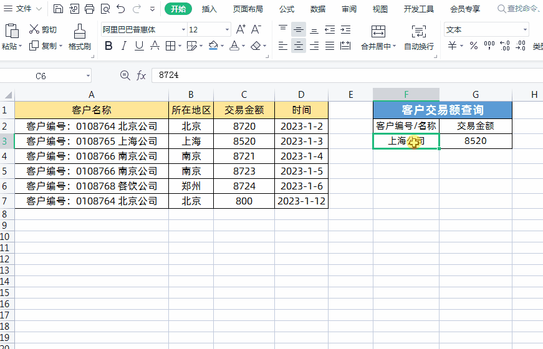
Task: Increase font size with the A+ icon
Action: pos(241,29)
